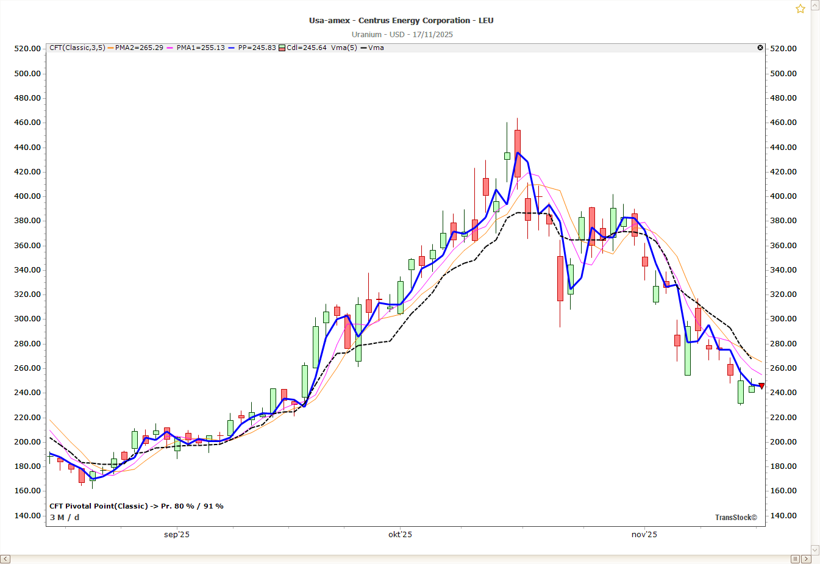This screenshot has width=820, height=564.
Task: Select the CFT(Classic,3,5) legend label
Action: click(77, 48)
